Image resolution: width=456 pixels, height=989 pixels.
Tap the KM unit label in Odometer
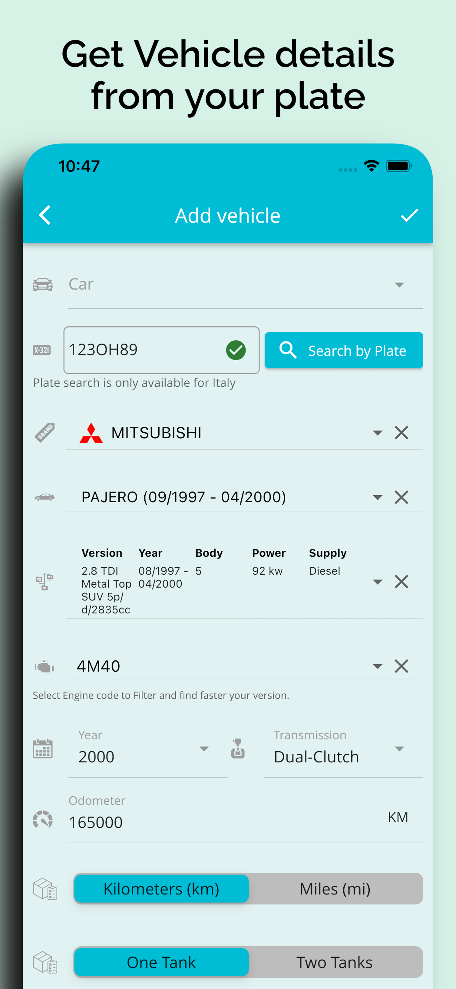click(x=398, y=818)
